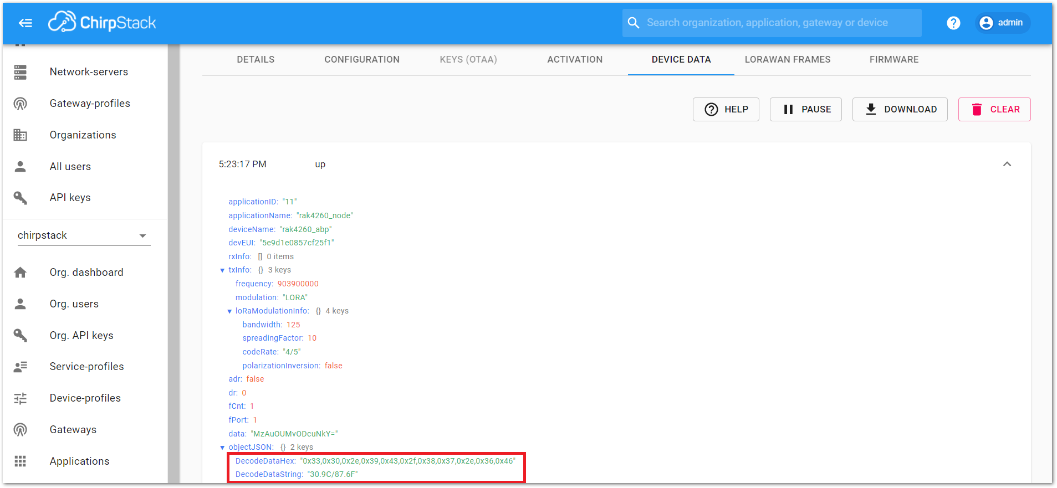Click the All users person icon

pyautogui.click(x=21, y=166)
